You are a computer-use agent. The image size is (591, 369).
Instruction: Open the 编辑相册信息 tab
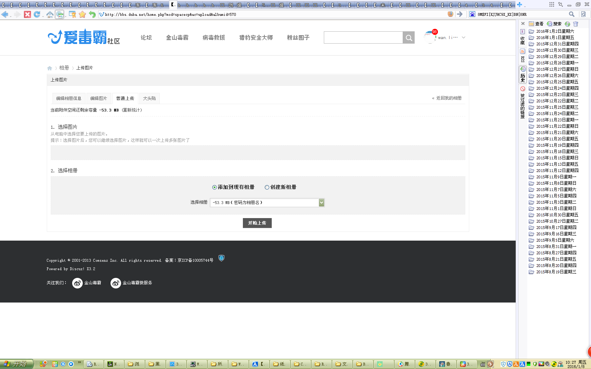[69, 98]
